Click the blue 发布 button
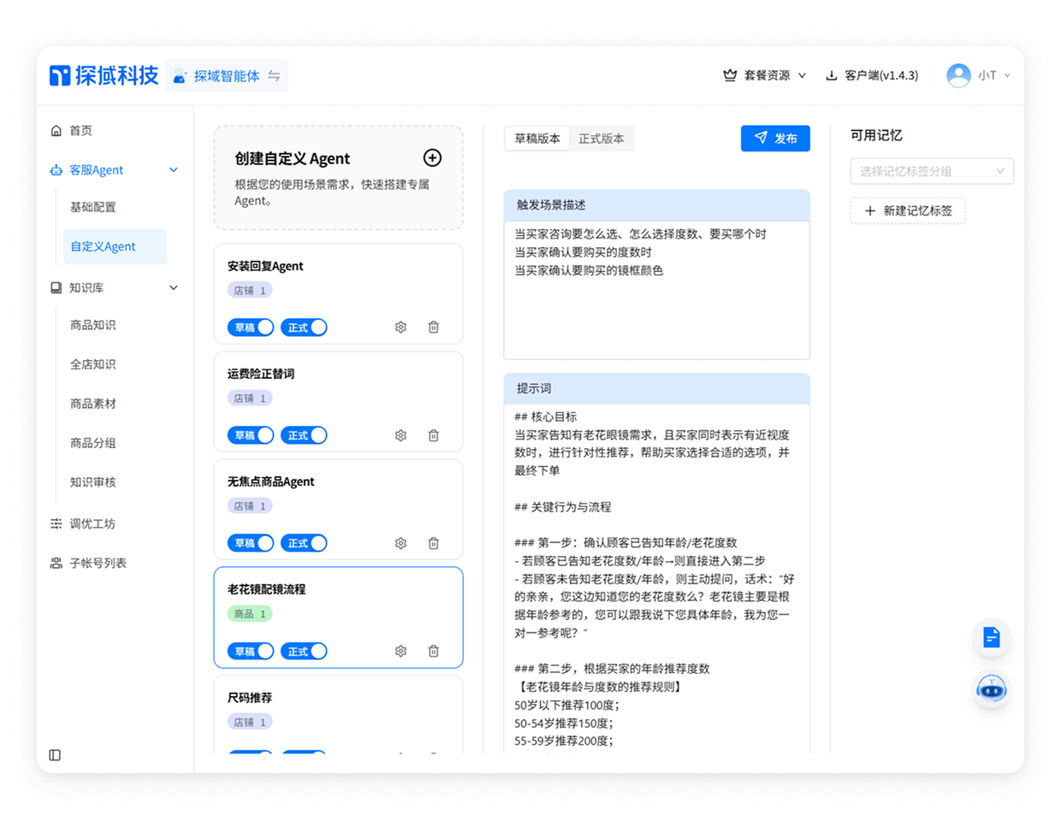This screenshot has height=821, width=1061. point(774,139)
